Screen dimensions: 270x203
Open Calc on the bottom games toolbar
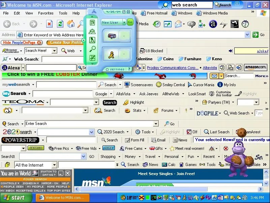(x=171, y=165)
